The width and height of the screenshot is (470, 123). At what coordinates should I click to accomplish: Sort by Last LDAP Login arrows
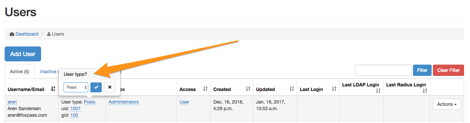coord(378,91)
